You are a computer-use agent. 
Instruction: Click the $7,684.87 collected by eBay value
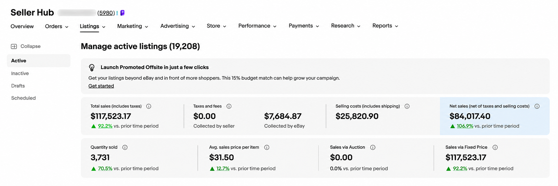point(283,116)
